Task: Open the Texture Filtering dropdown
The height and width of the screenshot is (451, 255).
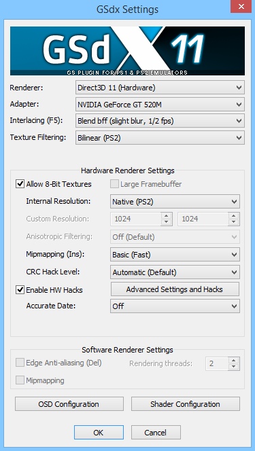Action: point(160,138)
